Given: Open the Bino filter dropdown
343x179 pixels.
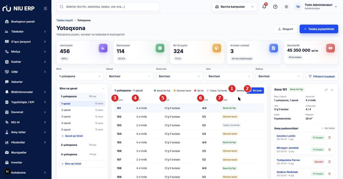Looking at the screenshot, I should coord(80,76).
